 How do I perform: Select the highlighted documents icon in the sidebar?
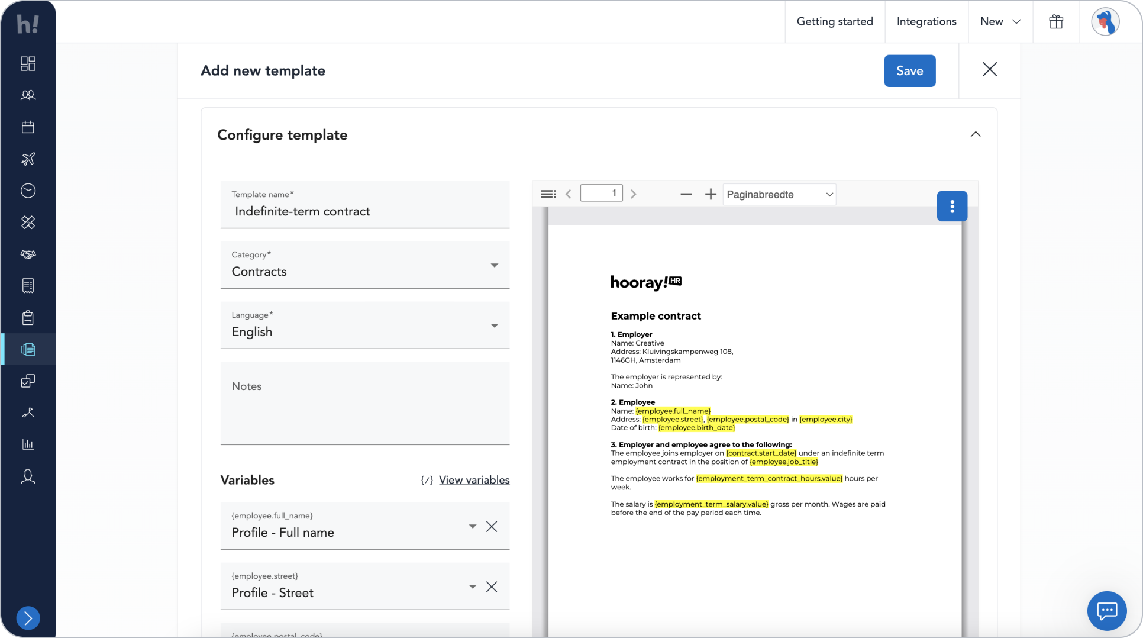pyautogui.click(x=28, y=349)
